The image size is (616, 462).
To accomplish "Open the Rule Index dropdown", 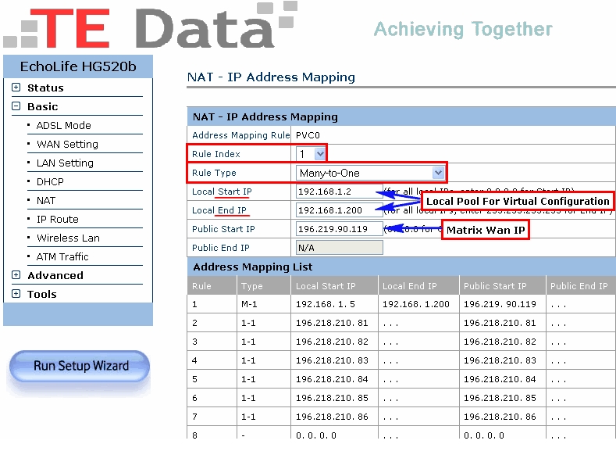I will (x=311, y=154).
